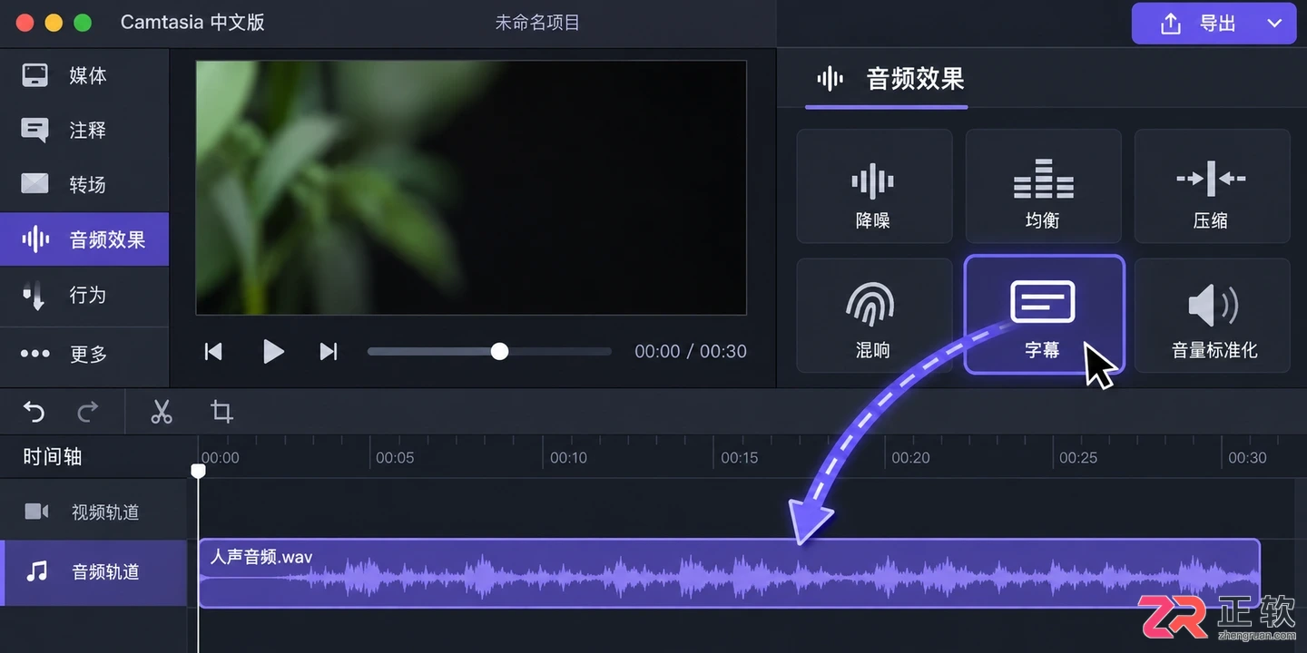Click the timeline playhead marker
Screen dimensions: 1307x653
(198, 471)
